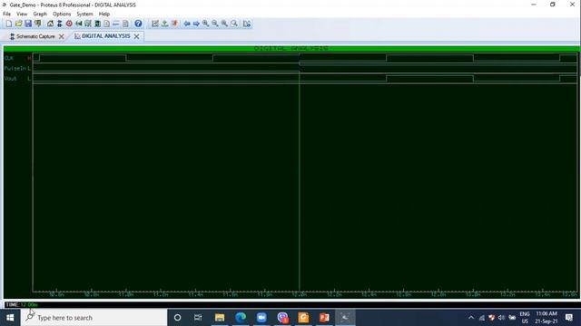Open the Options menu
The width and height of the screenshot is (581, 326).
click(x=62, y=14)
